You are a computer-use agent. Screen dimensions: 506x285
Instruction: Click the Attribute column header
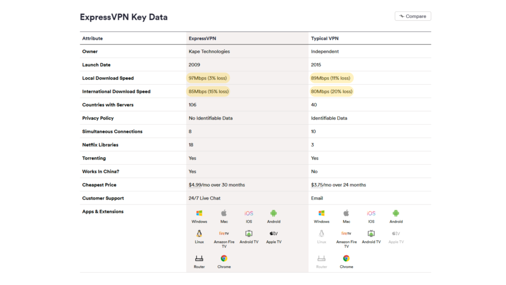[92, 39]
